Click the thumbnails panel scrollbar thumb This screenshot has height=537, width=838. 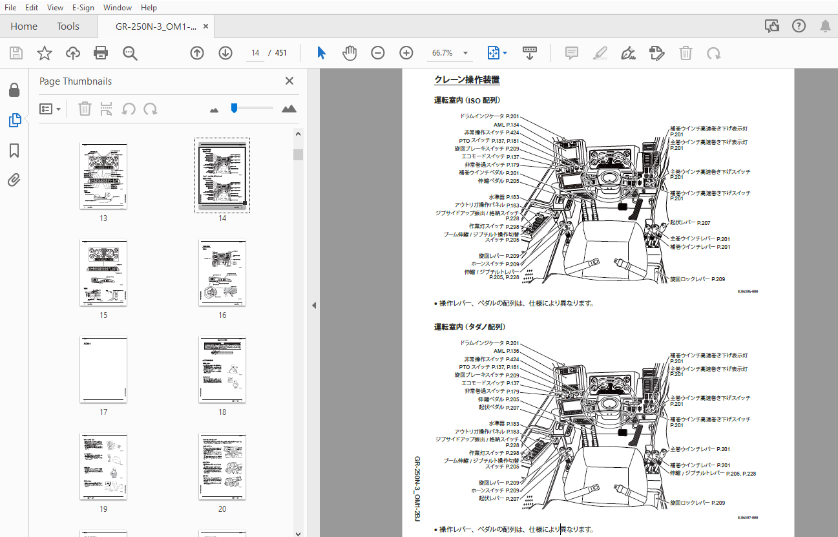(298, 154)
